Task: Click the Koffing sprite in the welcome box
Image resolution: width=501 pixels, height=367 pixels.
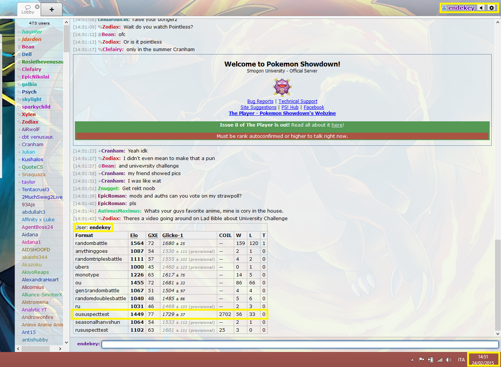Action: 282,88
